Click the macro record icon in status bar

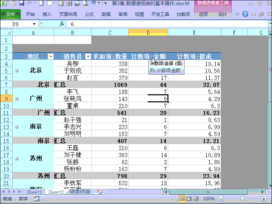pyautogui.click(x=36, y=199)
